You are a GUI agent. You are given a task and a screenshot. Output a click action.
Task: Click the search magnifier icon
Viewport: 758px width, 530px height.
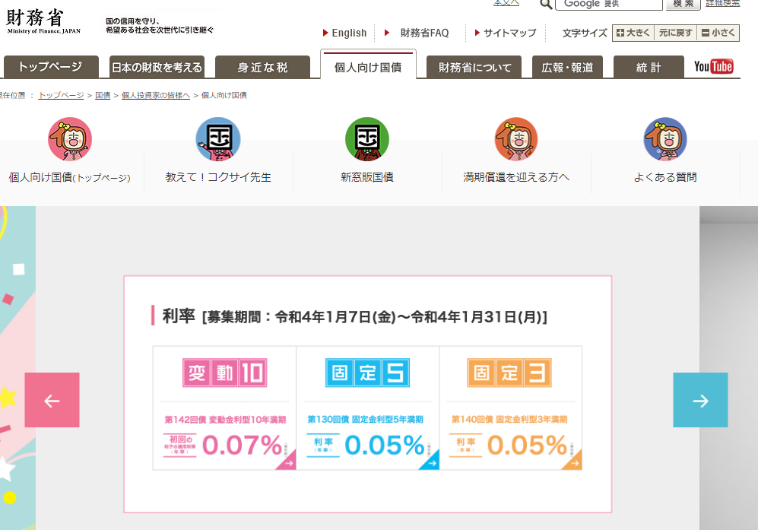coord(546,4)
